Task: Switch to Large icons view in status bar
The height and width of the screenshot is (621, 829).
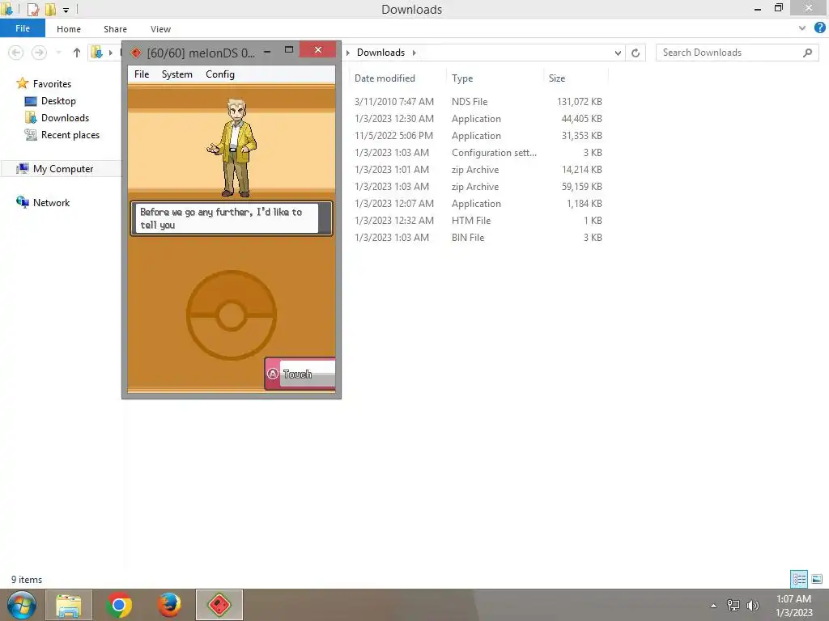Action: [x=817, y=579]
